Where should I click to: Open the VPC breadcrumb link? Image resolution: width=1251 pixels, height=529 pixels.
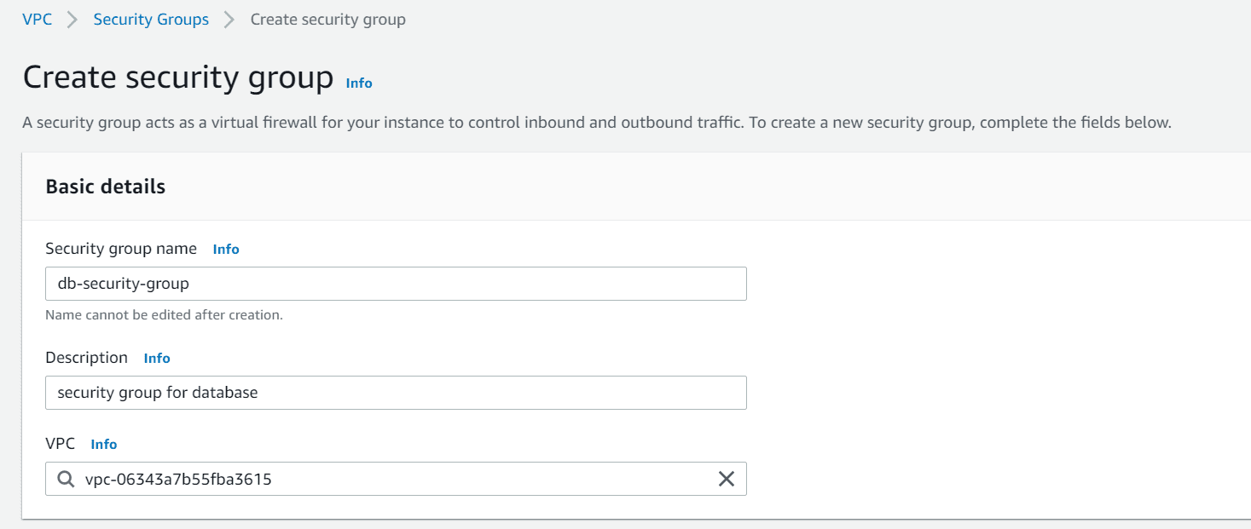(x=38, y=19)
